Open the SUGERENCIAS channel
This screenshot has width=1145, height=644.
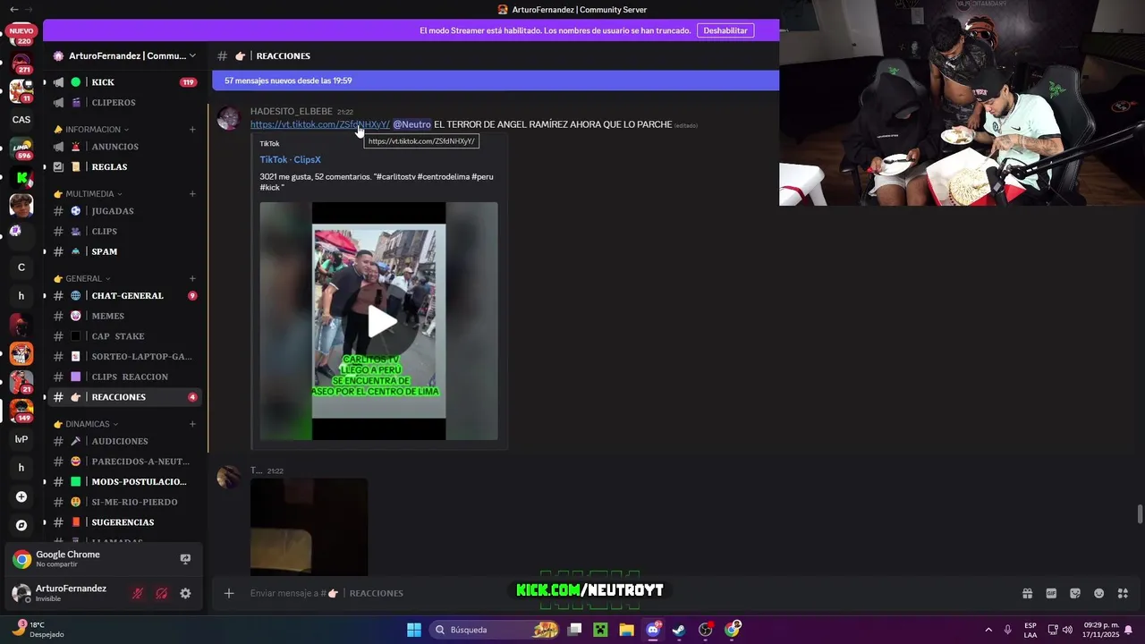point(124,522)
